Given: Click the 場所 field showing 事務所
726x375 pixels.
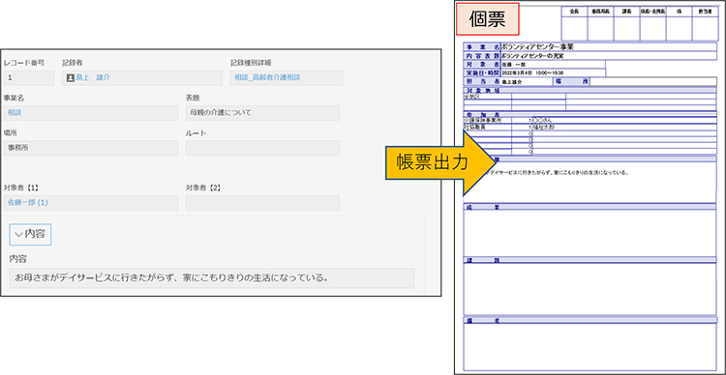Looking at the screenshot, I should pyautogui.click(x=90, y=148).
